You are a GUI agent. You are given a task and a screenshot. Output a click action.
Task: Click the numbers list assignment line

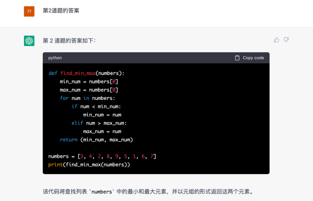(102, 157)
